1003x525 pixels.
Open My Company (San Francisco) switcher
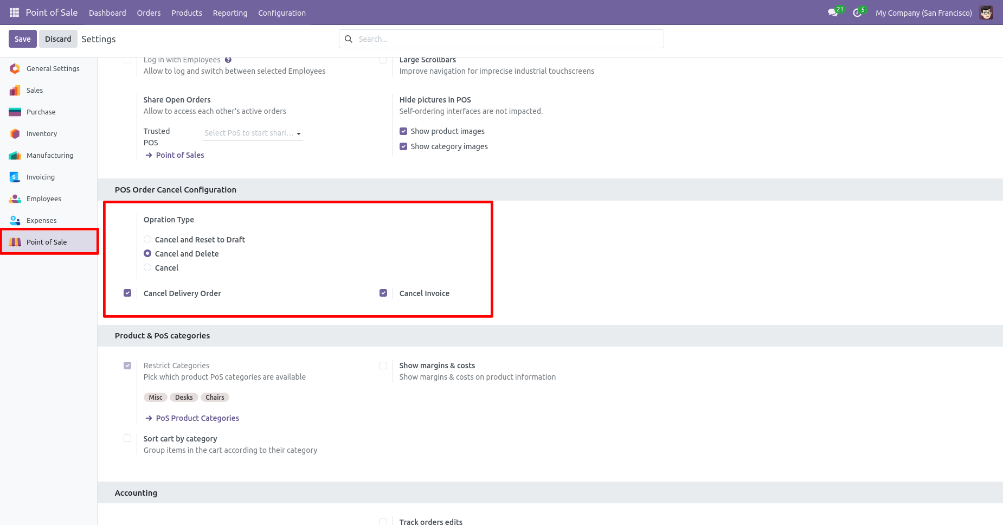point(924,12)
